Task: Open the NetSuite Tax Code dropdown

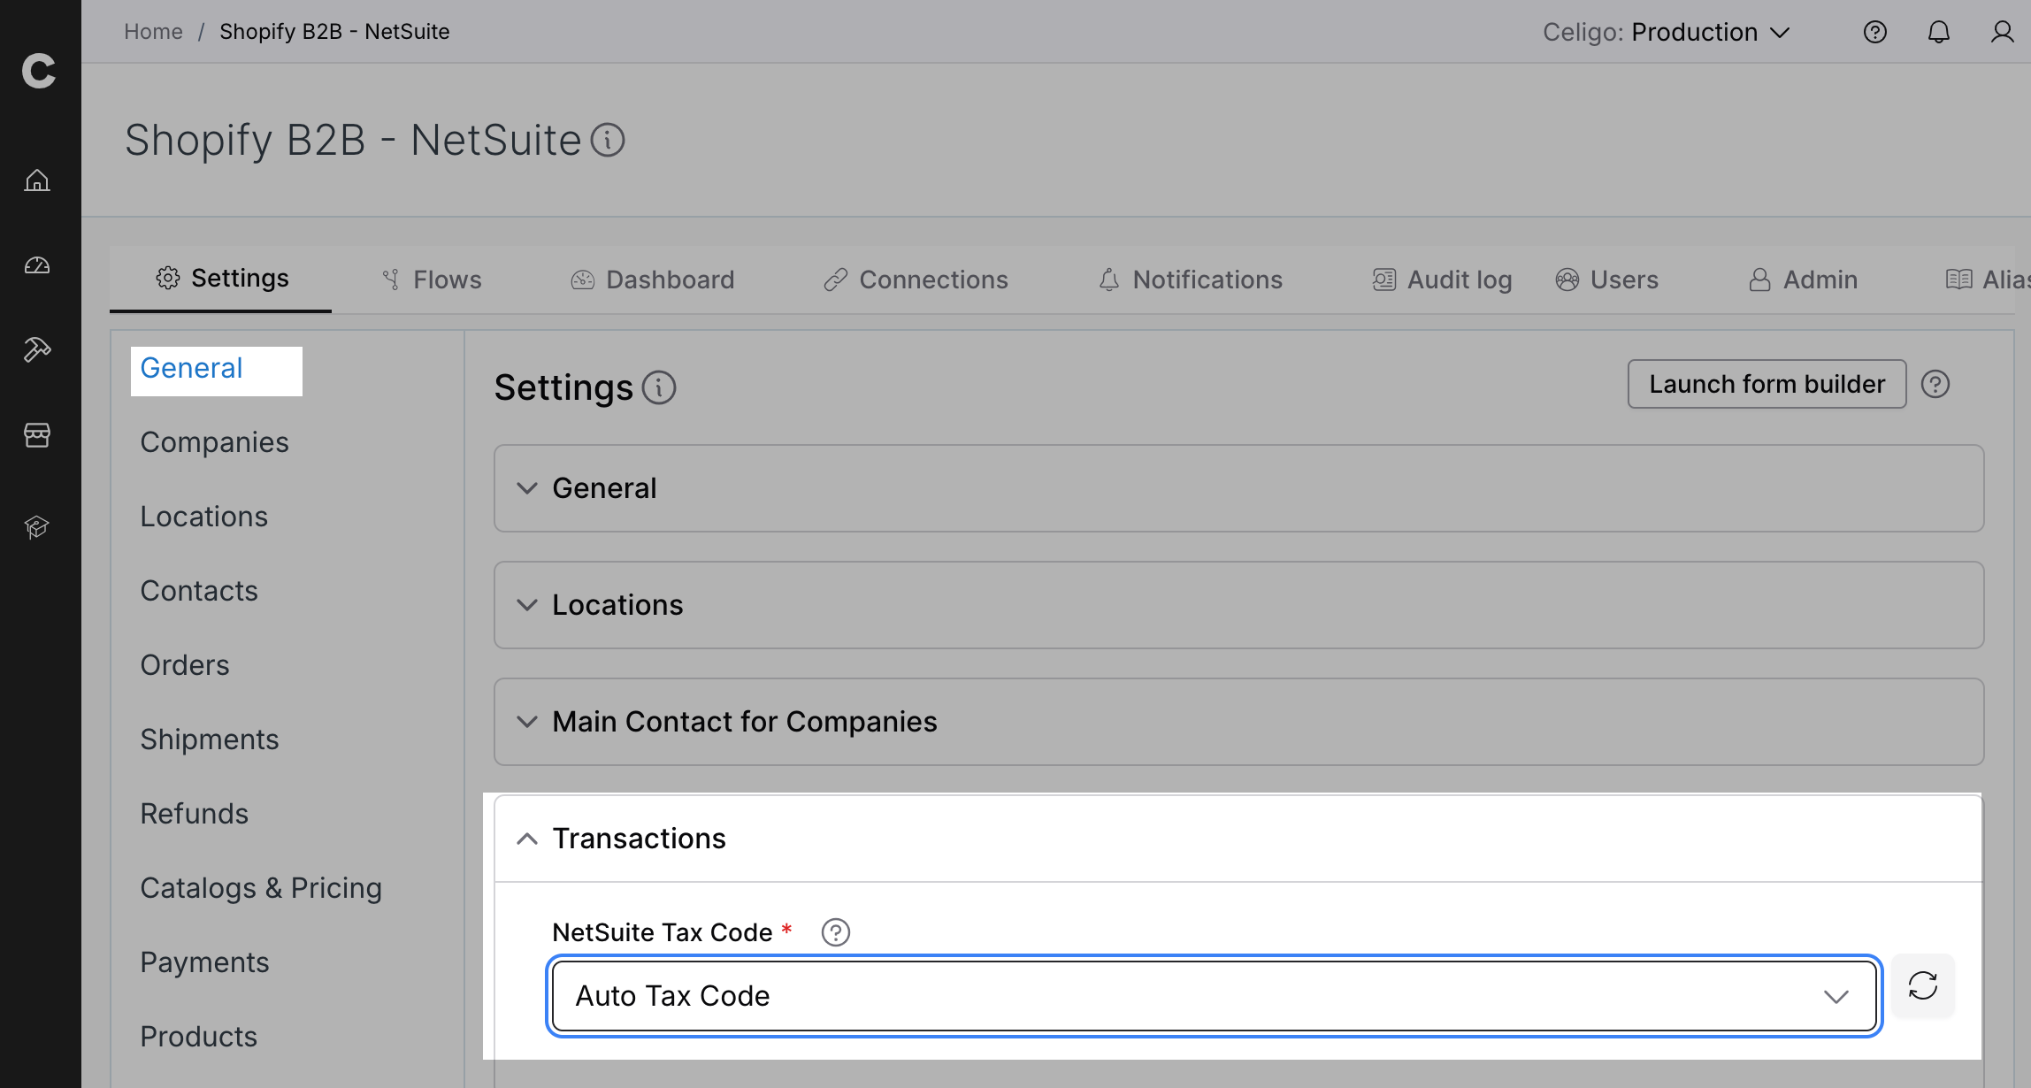Action: pyautogui.click(x=1214, y=996)
